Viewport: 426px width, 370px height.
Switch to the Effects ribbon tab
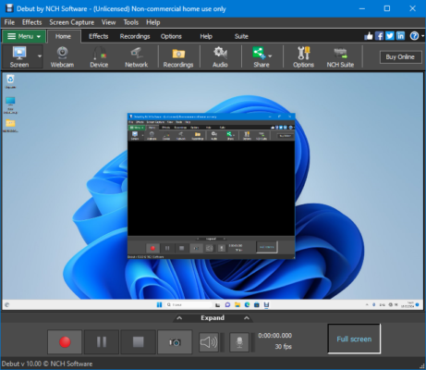(98, 36)
